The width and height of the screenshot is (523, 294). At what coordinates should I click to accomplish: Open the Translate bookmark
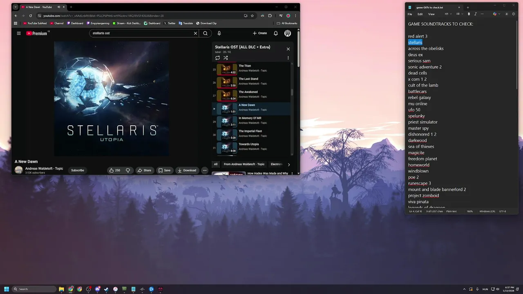tap(186, 23)
